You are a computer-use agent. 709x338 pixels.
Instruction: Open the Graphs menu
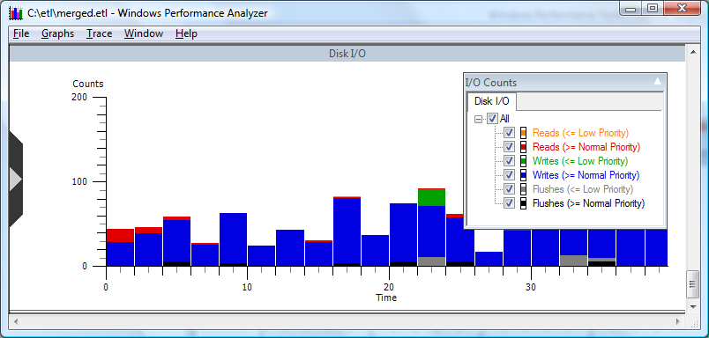58,33
